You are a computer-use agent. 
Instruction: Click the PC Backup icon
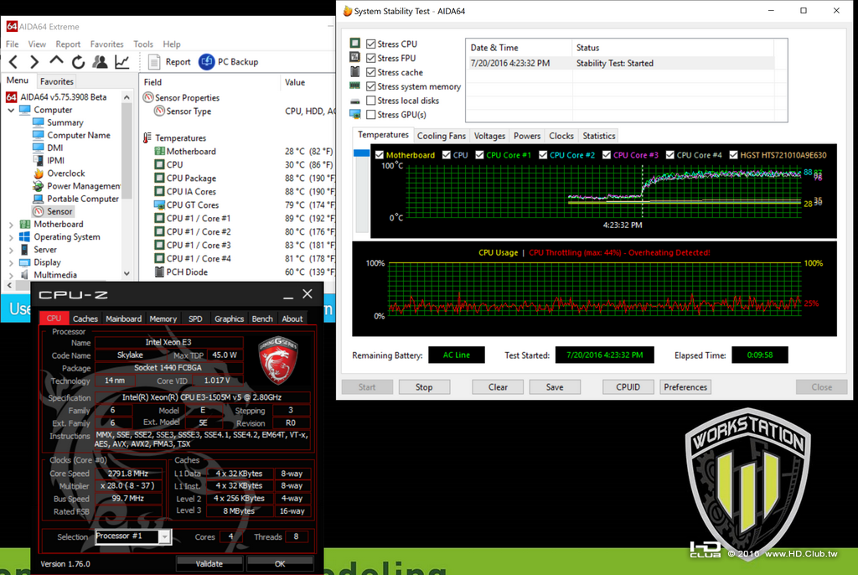click(206, 62)
